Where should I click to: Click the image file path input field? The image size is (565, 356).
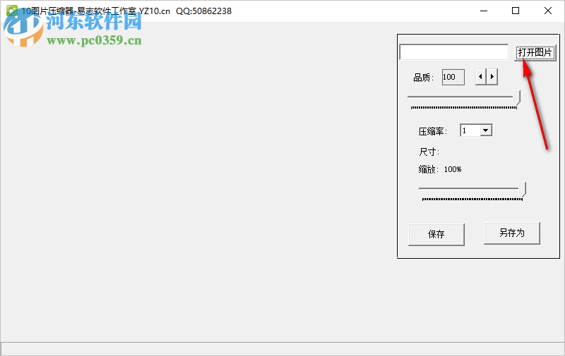(454, 52)
